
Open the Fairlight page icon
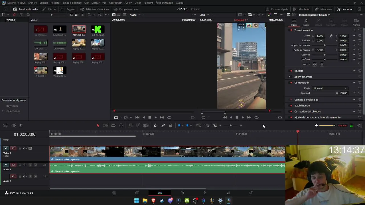tap(228, 193)
